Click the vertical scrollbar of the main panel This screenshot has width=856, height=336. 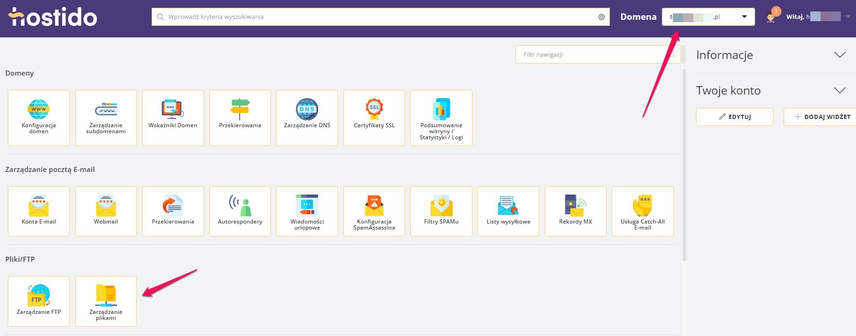[684, 165]
